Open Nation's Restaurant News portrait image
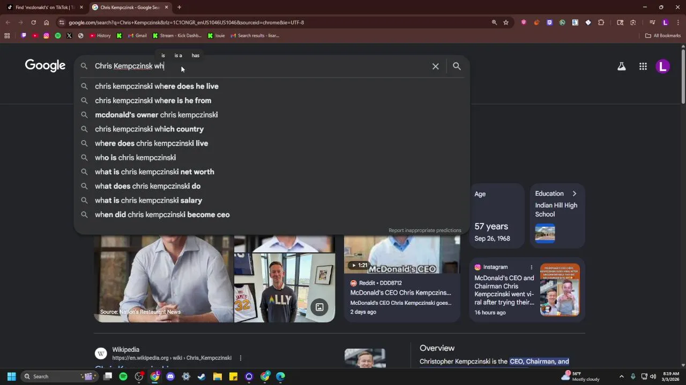This screenshot has width=686, height=385. (x=163, y=278)
